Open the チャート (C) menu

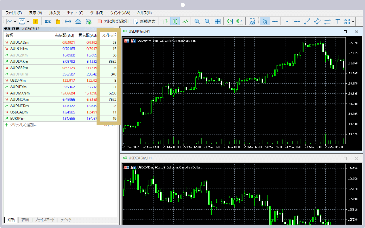point(75,13)
